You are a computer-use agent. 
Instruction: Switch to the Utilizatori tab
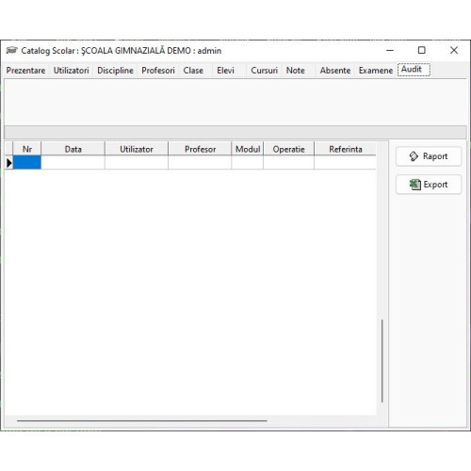point(72,71)
